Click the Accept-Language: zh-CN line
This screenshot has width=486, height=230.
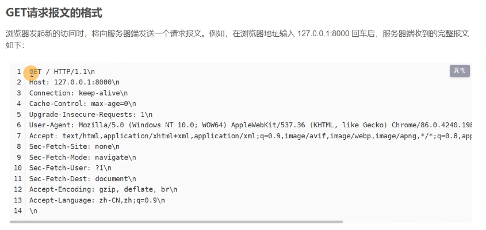coord(97,200)
